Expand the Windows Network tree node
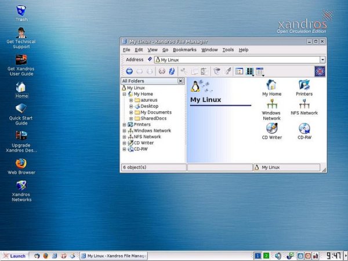This screenshot has height=261, width=348. click(124, 130)
